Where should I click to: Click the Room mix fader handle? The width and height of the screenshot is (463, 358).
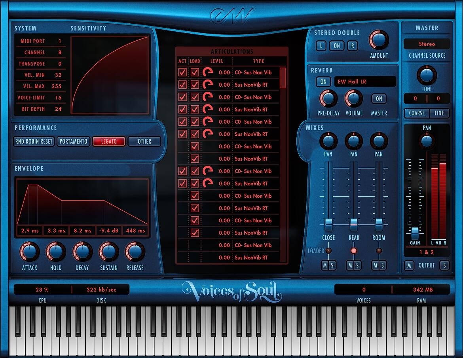pyautogui.click(x=379, y=224)
